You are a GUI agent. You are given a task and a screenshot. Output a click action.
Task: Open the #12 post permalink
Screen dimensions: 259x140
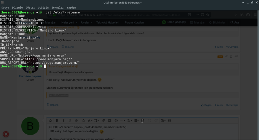236,57
